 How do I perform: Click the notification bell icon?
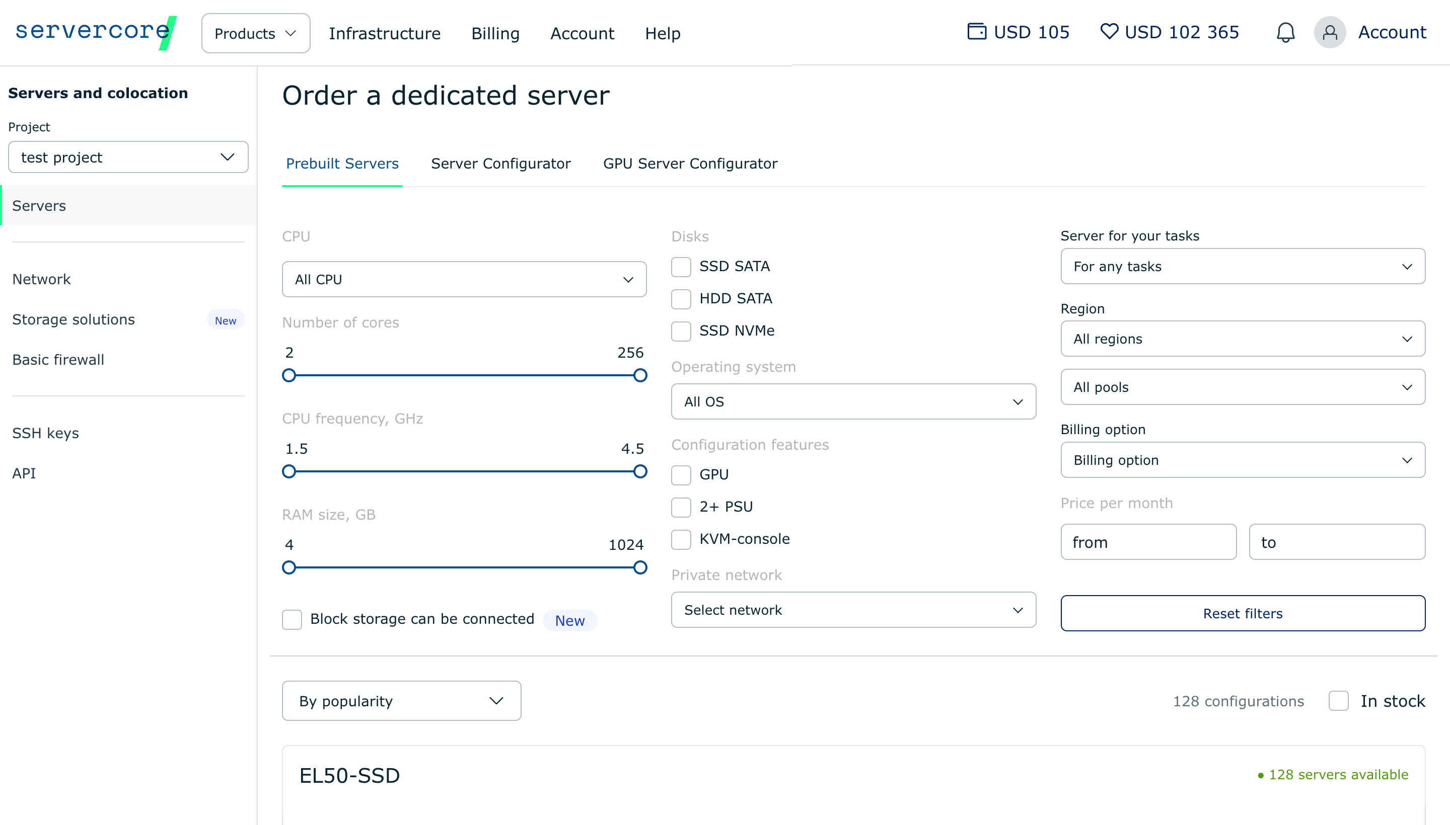click(x=1285, y=32)
